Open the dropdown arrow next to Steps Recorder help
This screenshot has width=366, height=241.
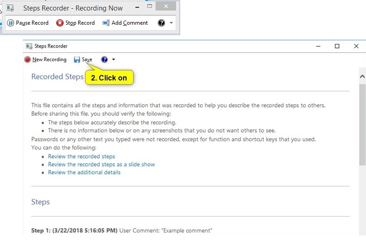113,59
